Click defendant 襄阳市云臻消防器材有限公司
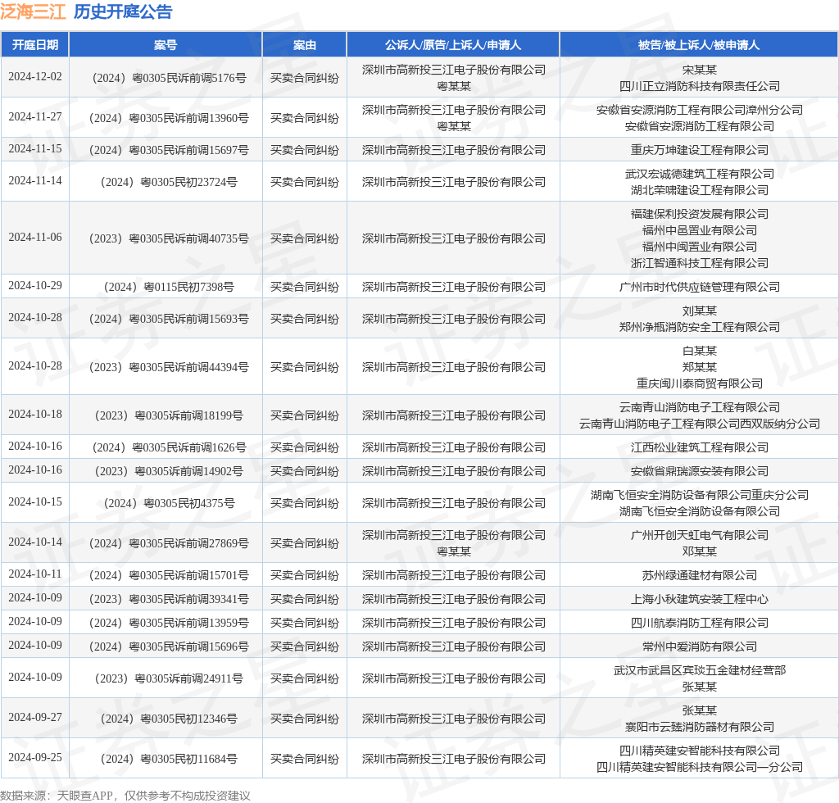The image size is (839, 803). 700,727
